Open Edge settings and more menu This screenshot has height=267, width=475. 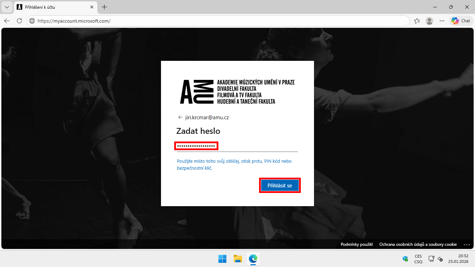[442, 21]
